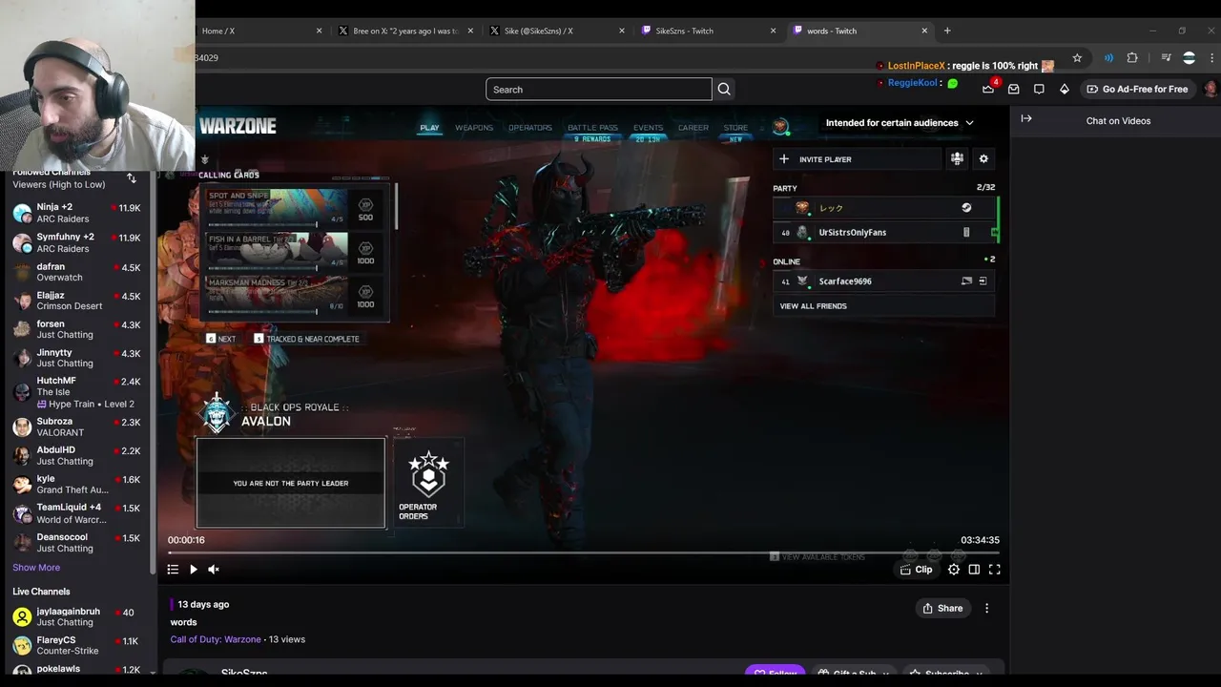Image resolution: width=1221 pixels, height=687 pixels.
Task: Click the Clip button
Action: pyautogui.click(x=916, y=570)
